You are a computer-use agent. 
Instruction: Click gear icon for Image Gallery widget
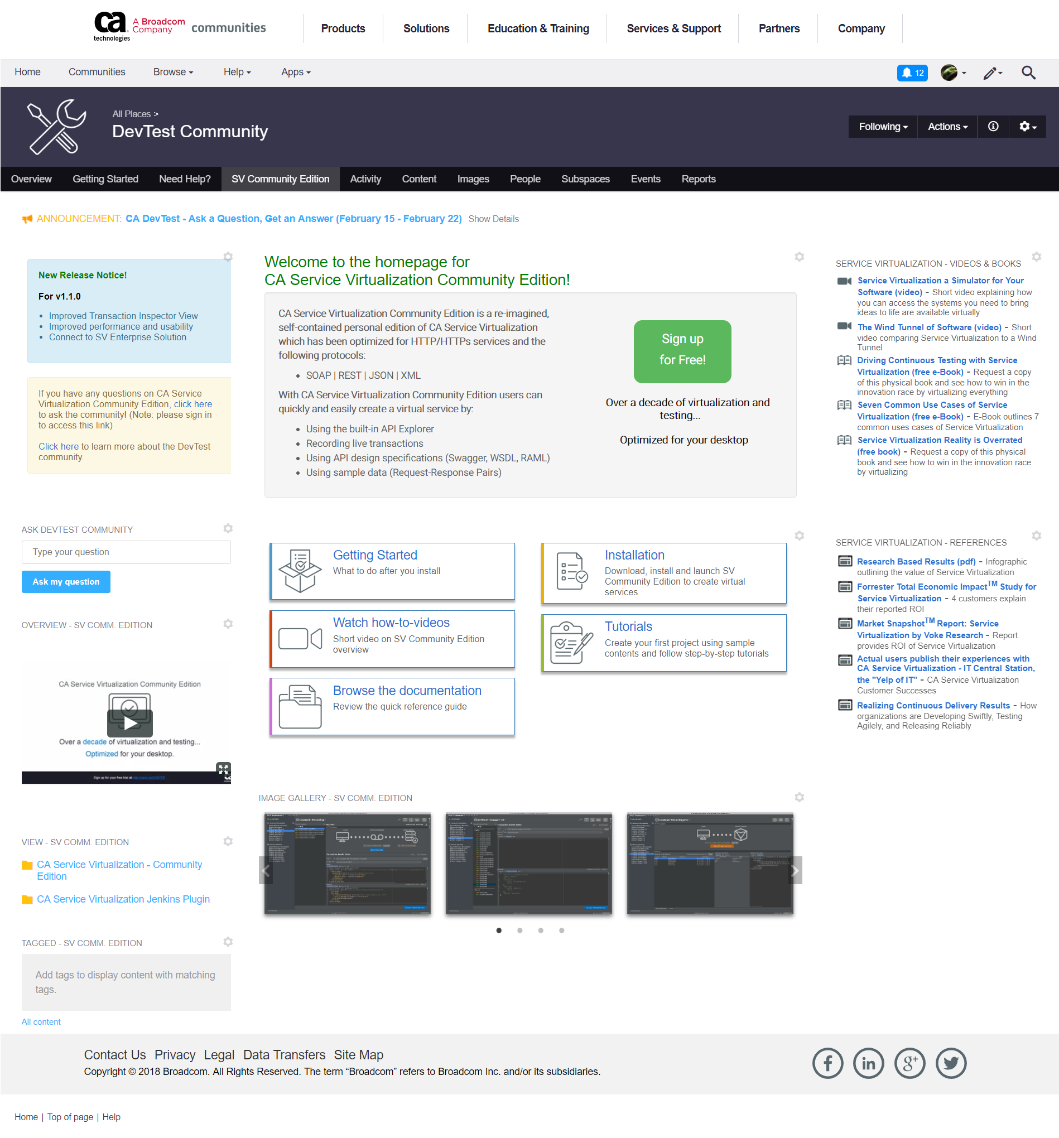point(799,797)
